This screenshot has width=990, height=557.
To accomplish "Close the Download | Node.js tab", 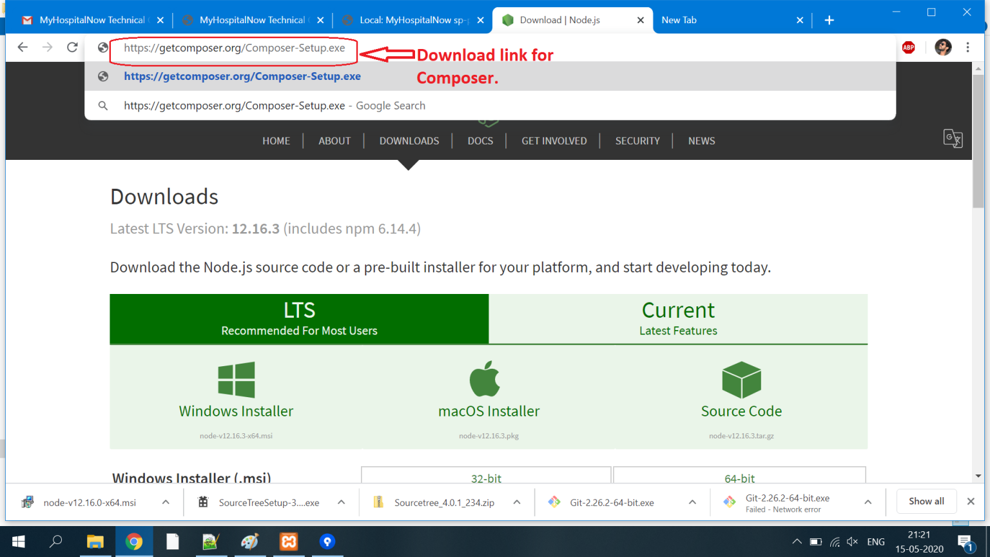I will pos(641,20).
